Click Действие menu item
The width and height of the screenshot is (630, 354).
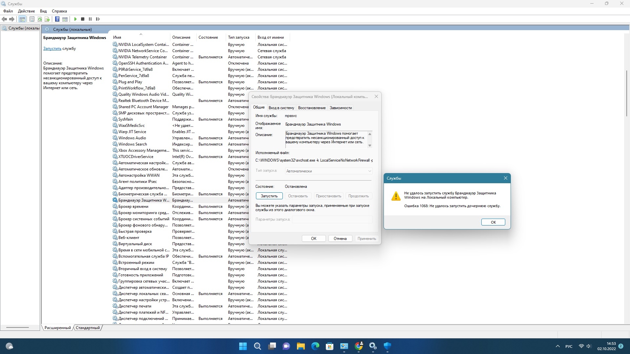coord(29,10)
